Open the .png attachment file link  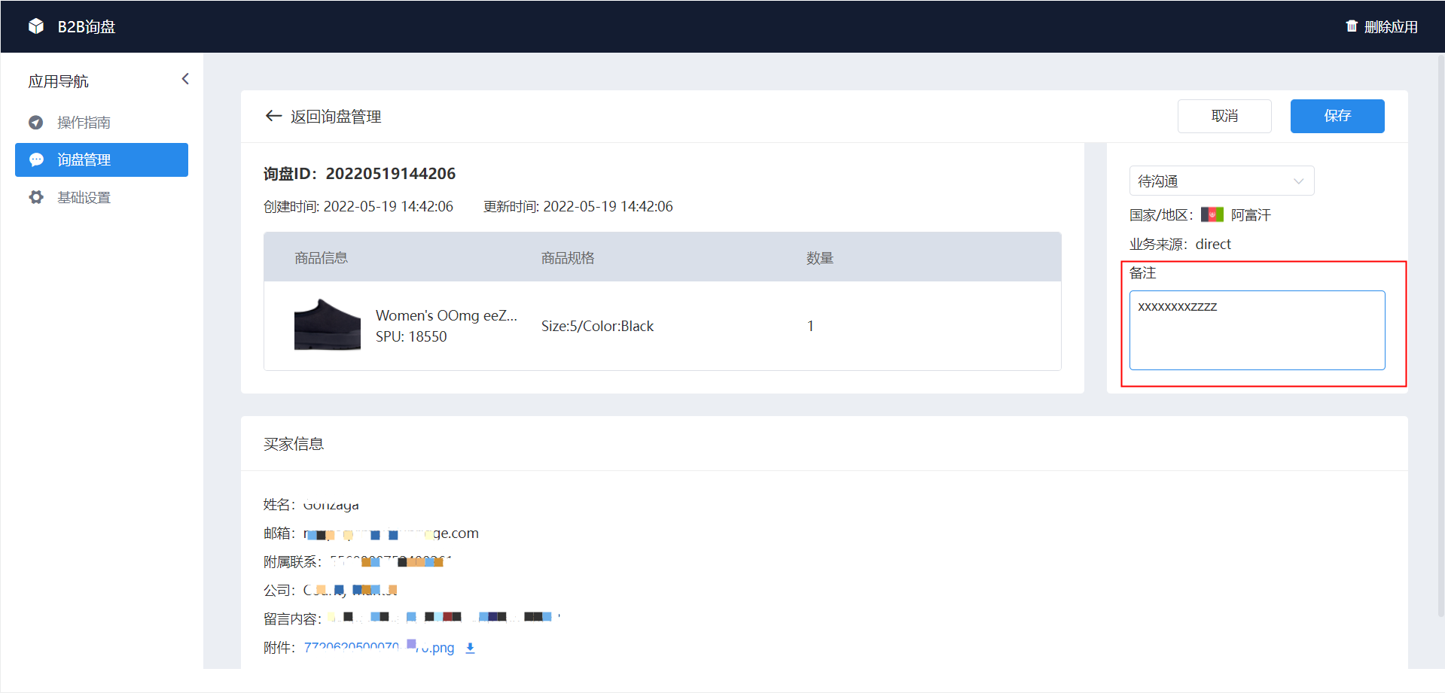click(x=379, y=647)
